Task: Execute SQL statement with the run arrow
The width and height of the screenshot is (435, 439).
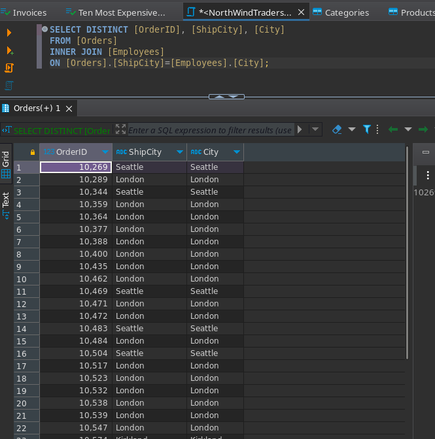Action: 9,33
